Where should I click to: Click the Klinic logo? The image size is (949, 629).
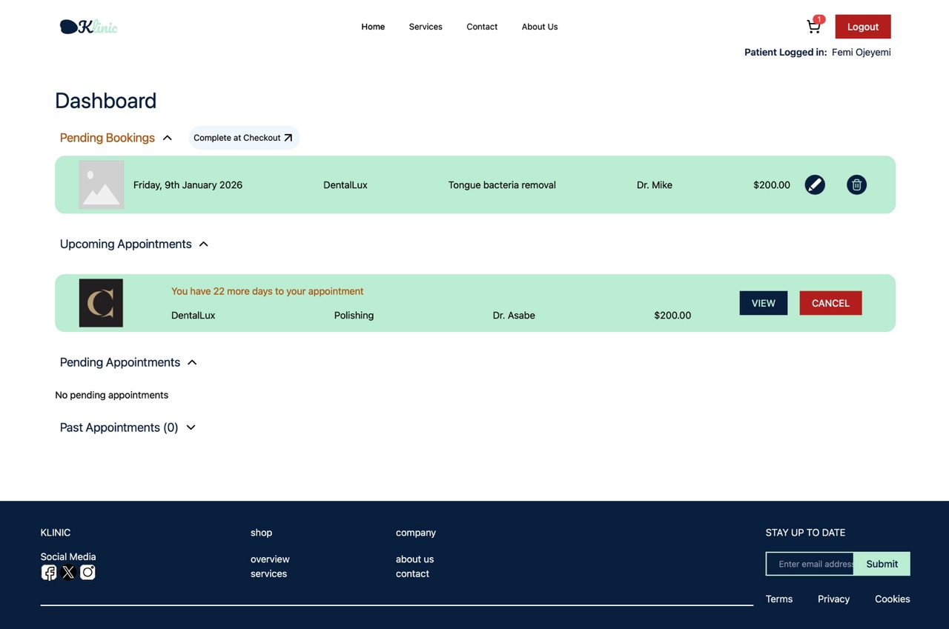pyautogui.click(x=88, y=26)
